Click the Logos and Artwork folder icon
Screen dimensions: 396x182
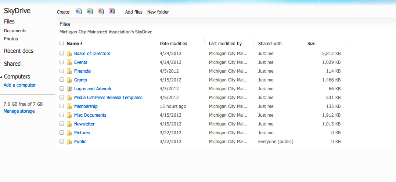coord(69,89)
